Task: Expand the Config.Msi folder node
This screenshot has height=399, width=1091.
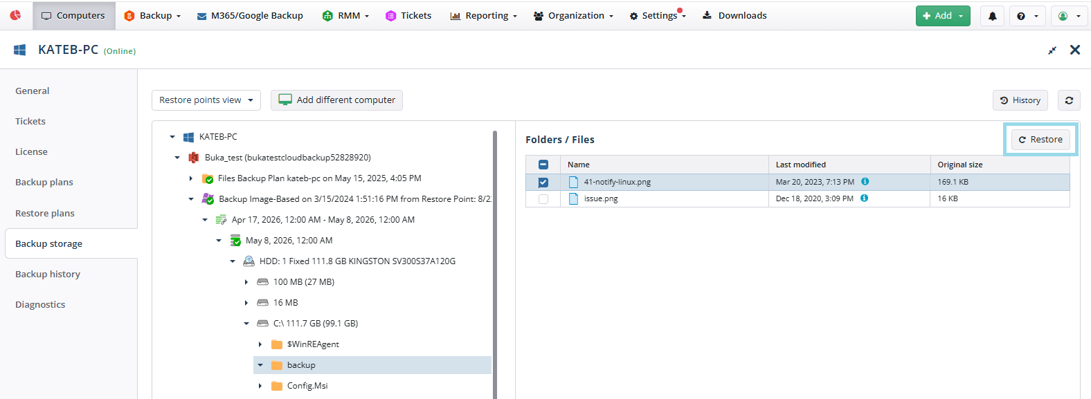Action: (260, 386)
